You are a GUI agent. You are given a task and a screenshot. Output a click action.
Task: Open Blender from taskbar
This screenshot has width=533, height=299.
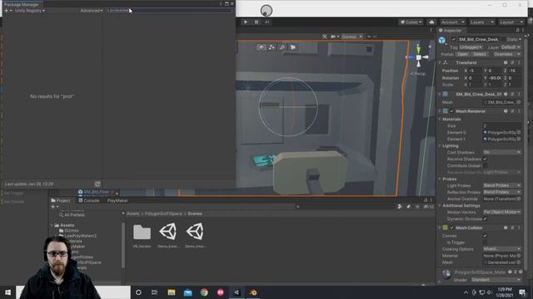(253, 292)
